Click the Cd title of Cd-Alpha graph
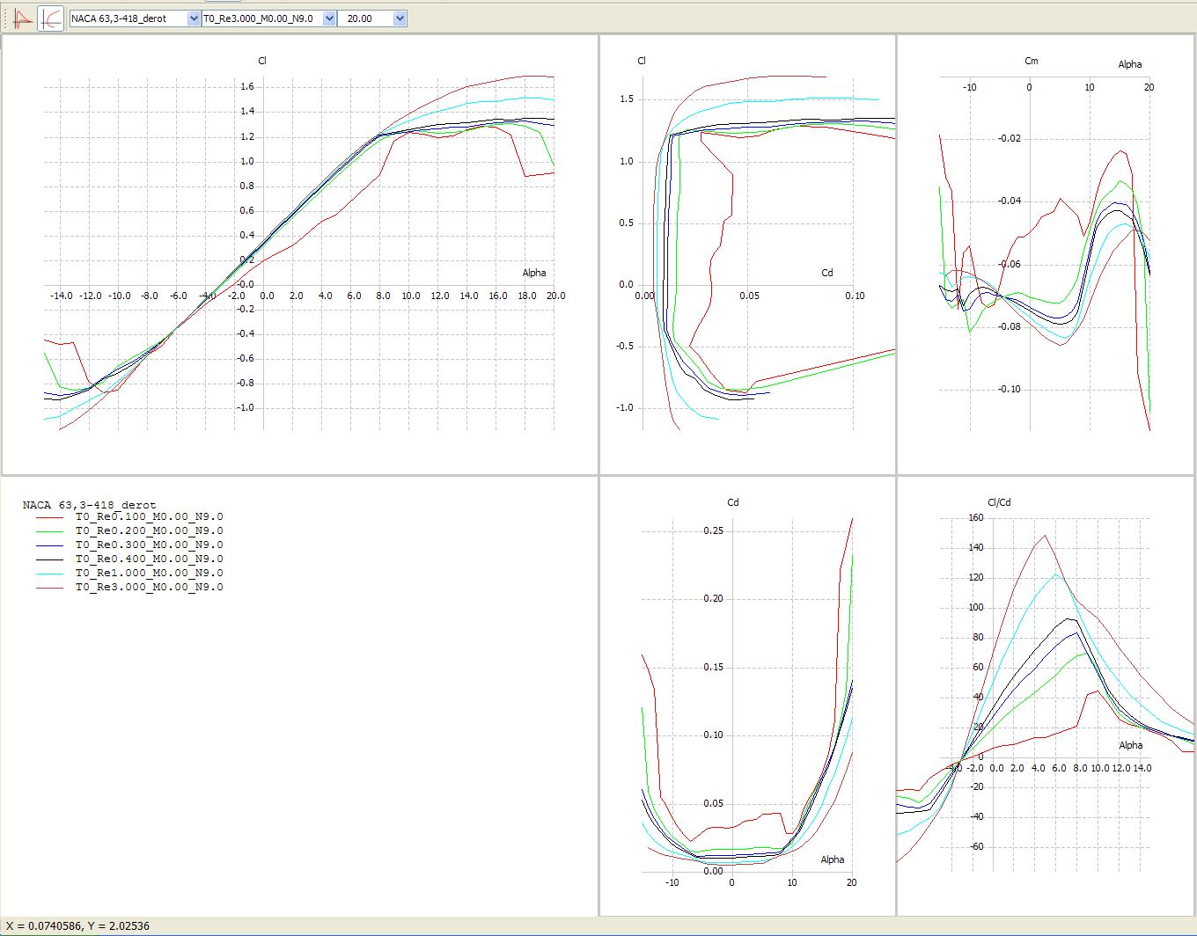 732,502
